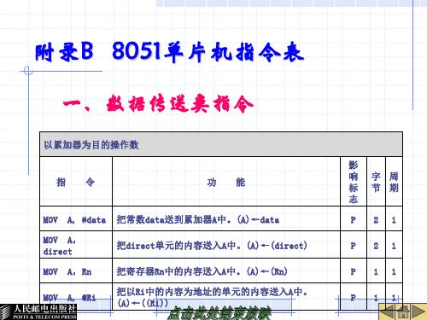The height and width of the screenshot is (320, 427).
Task: Click the 字节 column header
Action: 376,182
